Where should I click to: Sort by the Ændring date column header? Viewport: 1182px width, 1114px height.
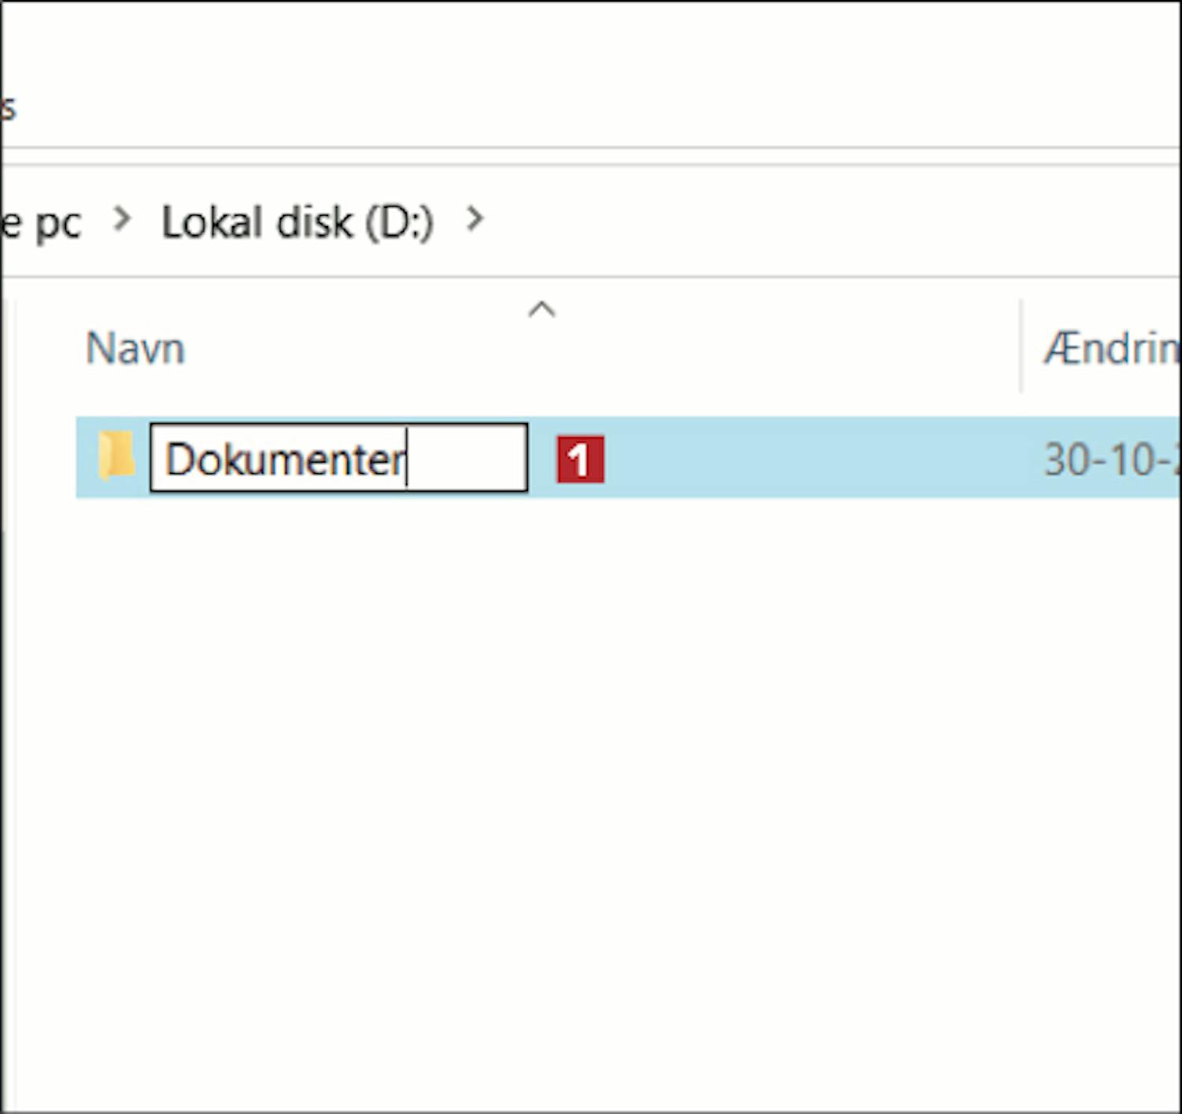pos(1111,348)
